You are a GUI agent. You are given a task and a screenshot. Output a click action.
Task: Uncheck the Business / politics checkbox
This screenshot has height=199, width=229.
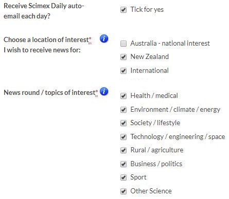124,164
